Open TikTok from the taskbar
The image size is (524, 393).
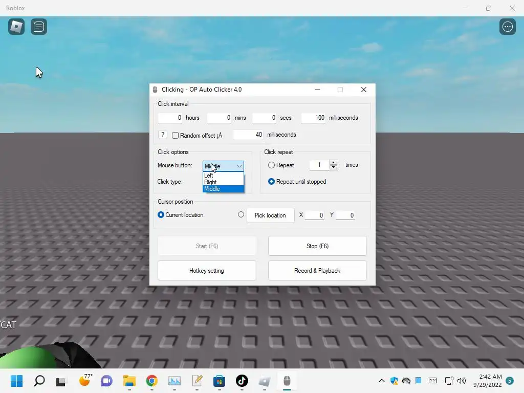[x=242, y=381]
